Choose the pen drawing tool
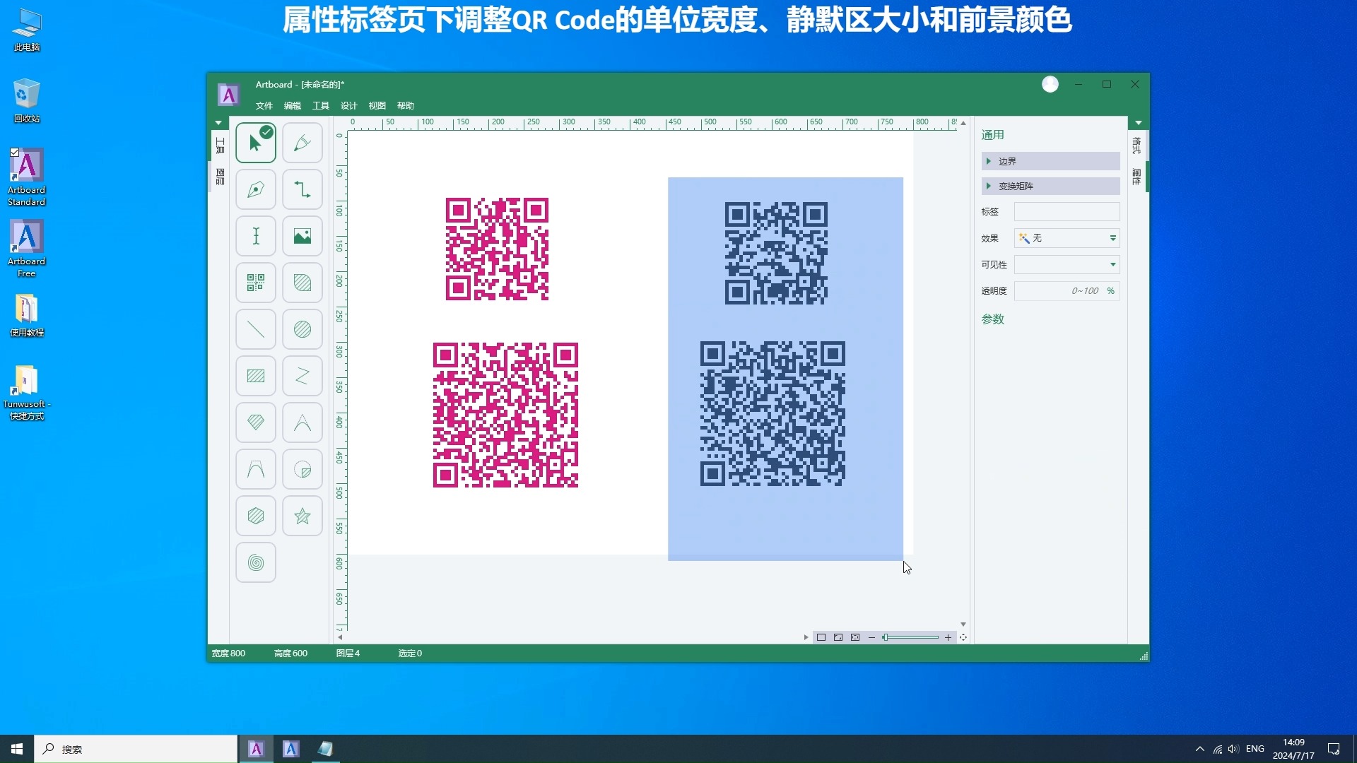 click(256, 189)
